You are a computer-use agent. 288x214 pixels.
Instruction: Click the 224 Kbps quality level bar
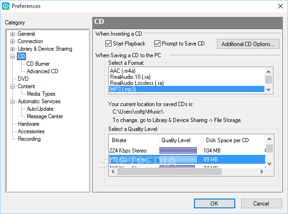point(178,151)
